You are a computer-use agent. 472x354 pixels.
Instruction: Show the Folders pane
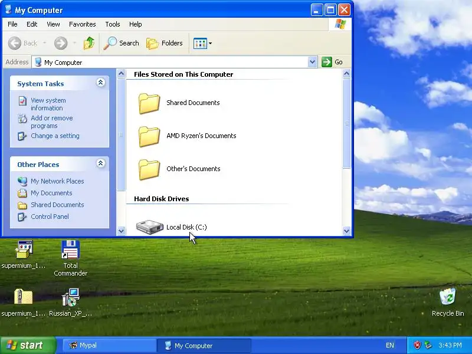coord(165,43)
